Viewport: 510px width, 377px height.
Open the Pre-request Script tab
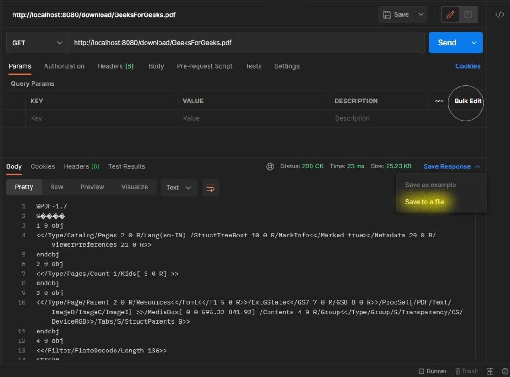(x=204, y=66)
